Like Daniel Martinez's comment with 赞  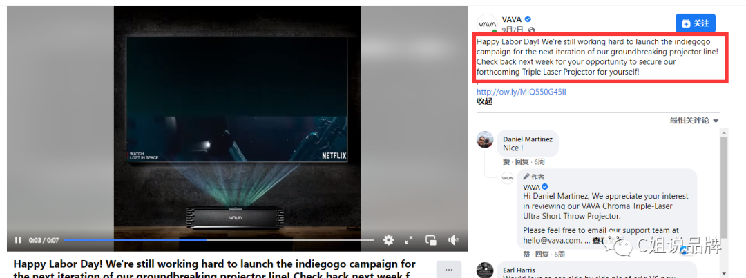507,161
